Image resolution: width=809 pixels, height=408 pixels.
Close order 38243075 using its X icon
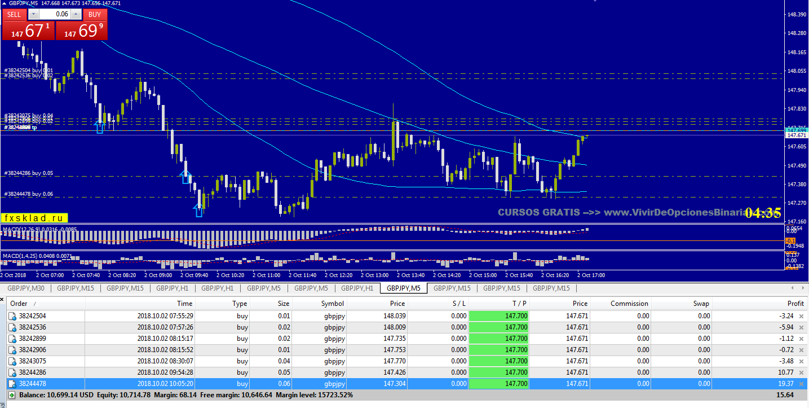[x=801, y=361]
